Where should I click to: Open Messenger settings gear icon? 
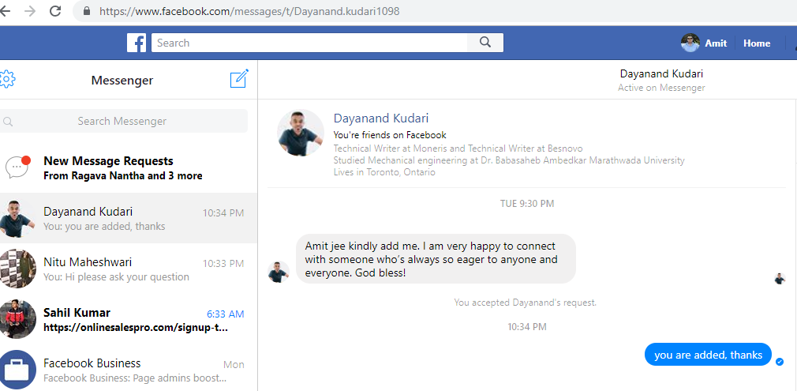[7, 79]
